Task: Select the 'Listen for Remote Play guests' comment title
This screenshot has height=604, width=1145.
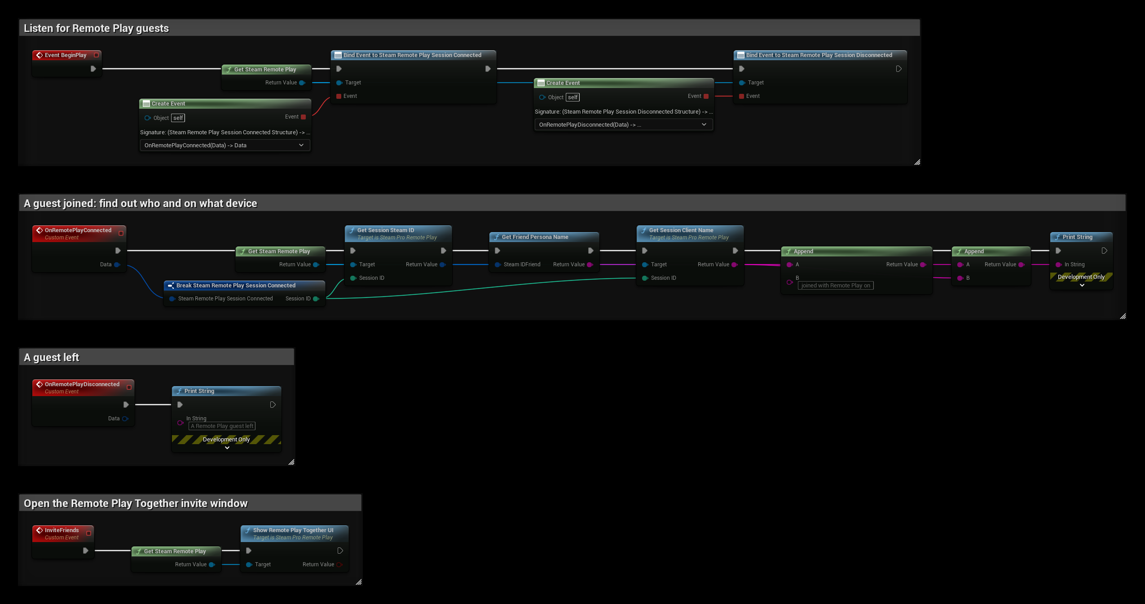Action: pyautogui.click(x=96, y=28)
